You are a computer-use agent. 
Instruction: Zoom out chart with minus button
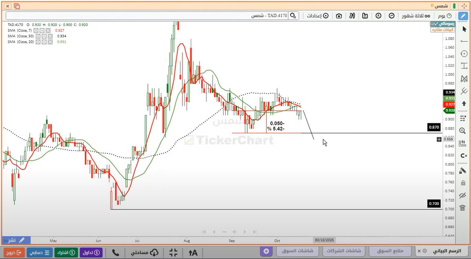click(x=224, y=232)
